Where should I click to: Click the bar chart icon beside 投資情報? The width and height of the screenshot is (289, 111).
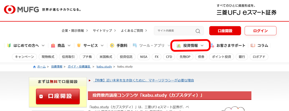[179, 45]
